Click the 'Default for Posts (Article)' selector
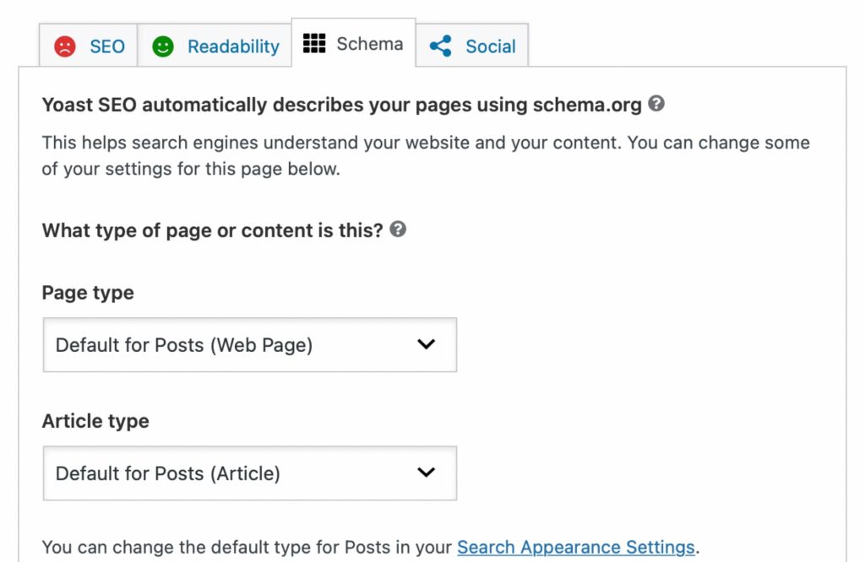This screenshot has width=865, height=562. point(249,473)
